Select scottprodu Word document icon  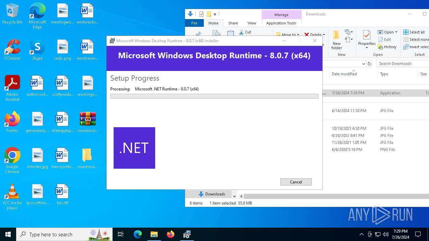pos(62,86)
